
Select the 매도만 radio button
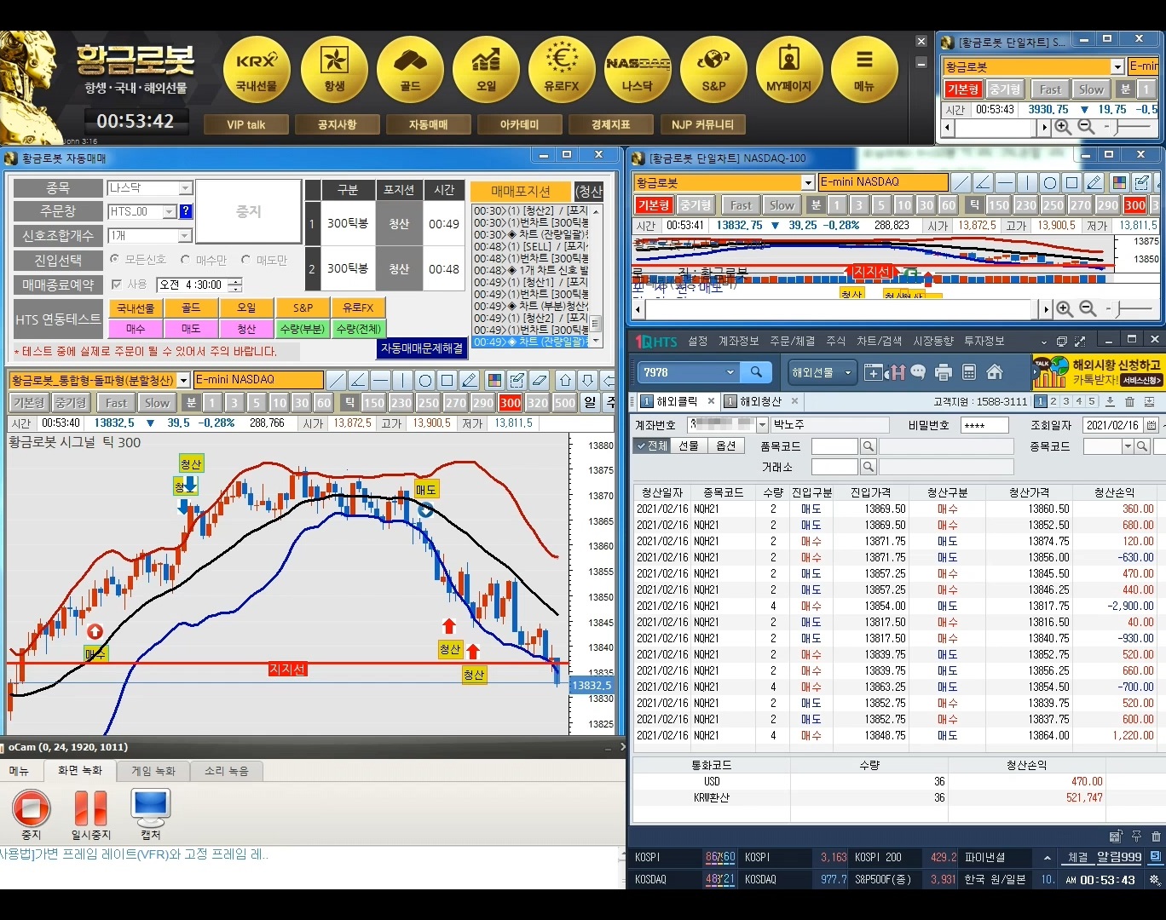pyautogui.click(x=245, y=259)
